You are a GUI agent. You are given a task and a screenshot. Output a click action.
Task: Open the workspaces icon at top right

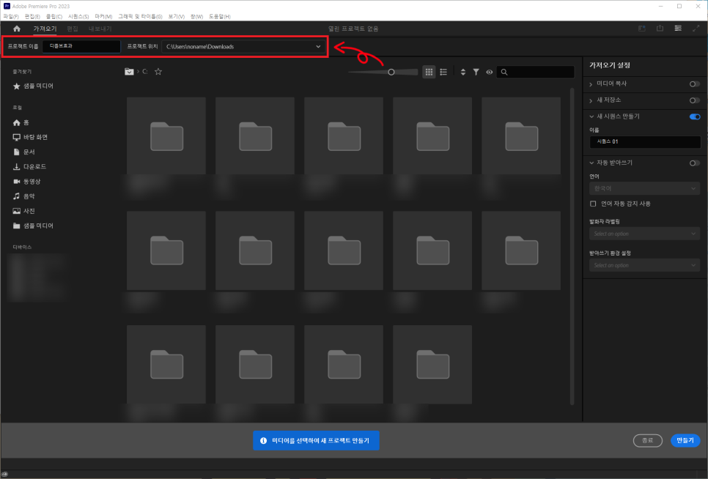[678, 29]
